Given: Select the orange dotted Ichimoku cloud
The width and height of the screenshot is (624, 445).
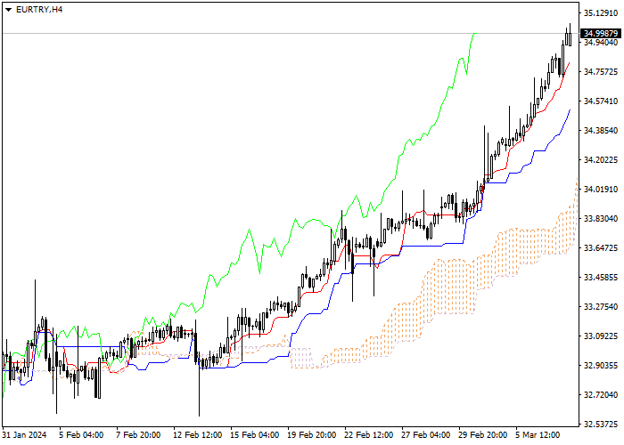Looking at the screenshot, I should (449, 286).
